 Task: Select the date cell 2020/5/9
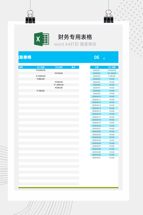[x=97, y=94]
